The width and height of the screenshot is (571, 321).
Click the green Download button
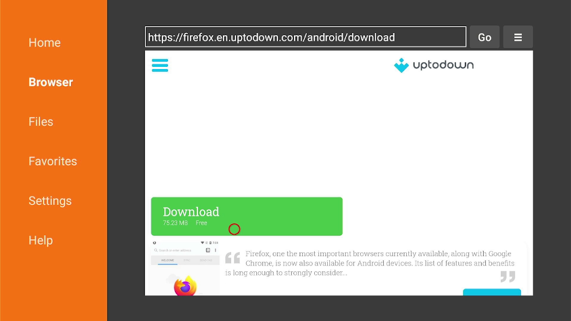coord(246,216)
